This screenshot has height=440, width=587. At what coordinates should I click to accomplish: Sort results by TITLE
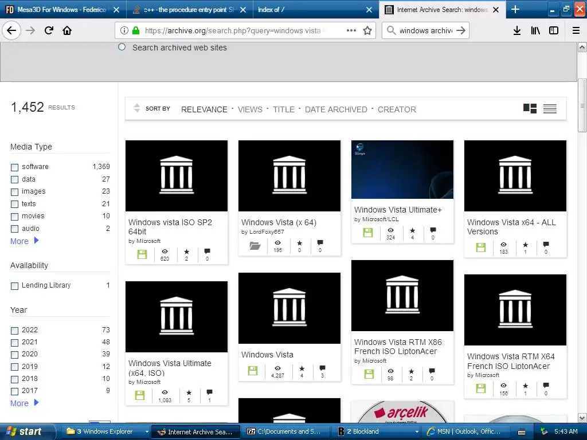pyautogui.click(x=283, y=109)
